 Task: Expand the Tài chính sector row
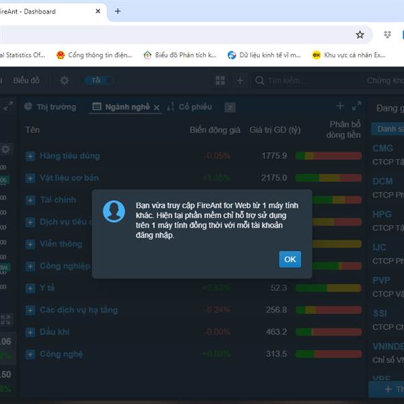[x=30, y=200]
